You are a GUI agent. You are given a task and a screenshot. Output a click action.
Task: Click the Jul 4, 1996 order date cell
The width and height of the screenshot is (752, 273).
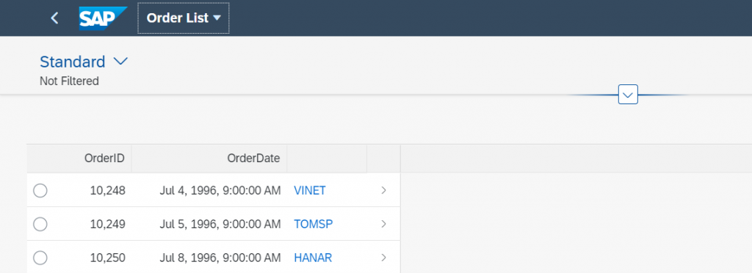[x=220, y=191]
